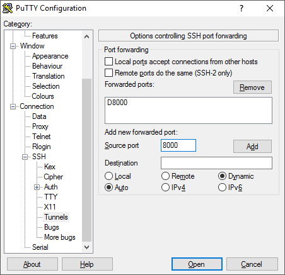Select the Connection category
The width and height of the screenshot is (285, 275).
[x=37, y=106]
